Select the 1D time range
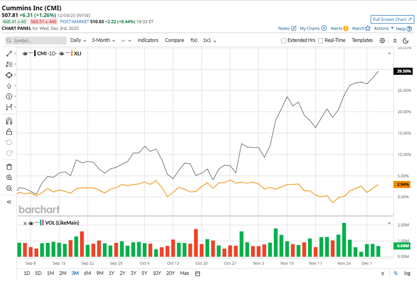 click(27, 273)
